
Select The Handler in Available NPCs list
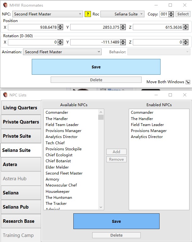coord(71,118)
